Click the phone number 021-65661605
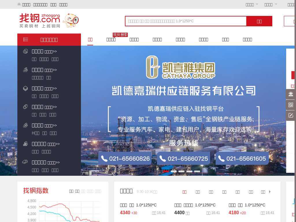This screenshot has height=222, width=296. click(246, 159)
